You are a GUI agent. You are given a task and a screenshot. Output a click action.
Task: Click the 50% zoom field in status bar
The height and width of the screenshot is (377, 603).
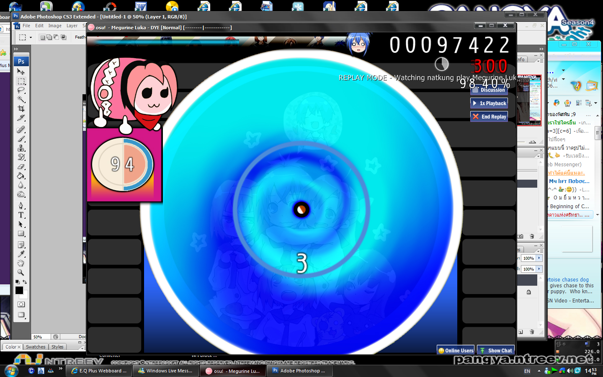click(x=41, y=337)
